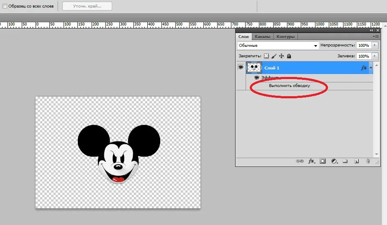Click the Lock image pixels brush icon
The image size is (387, 225).
274,56
